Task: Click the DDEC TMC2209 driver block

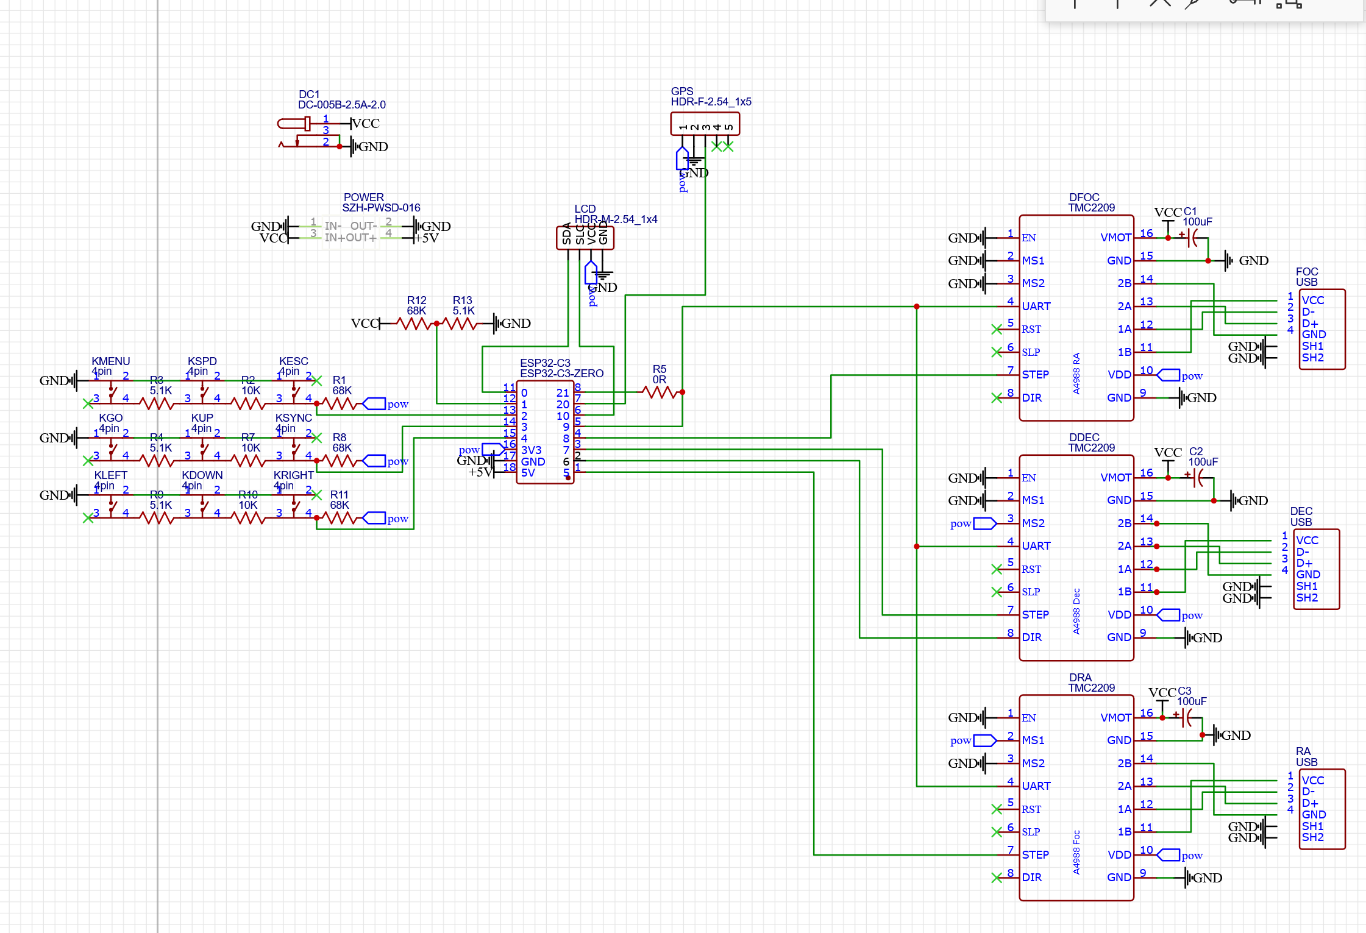Action: pyautogui.click(x=1076, y=558)
